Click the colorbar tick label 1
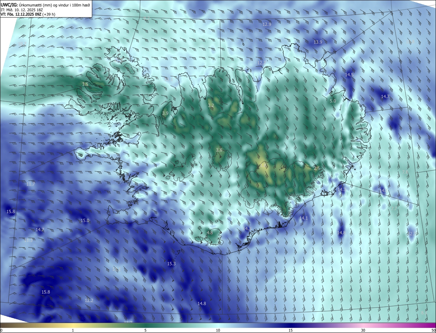This screenshot has width=436, height=333. 73,330
